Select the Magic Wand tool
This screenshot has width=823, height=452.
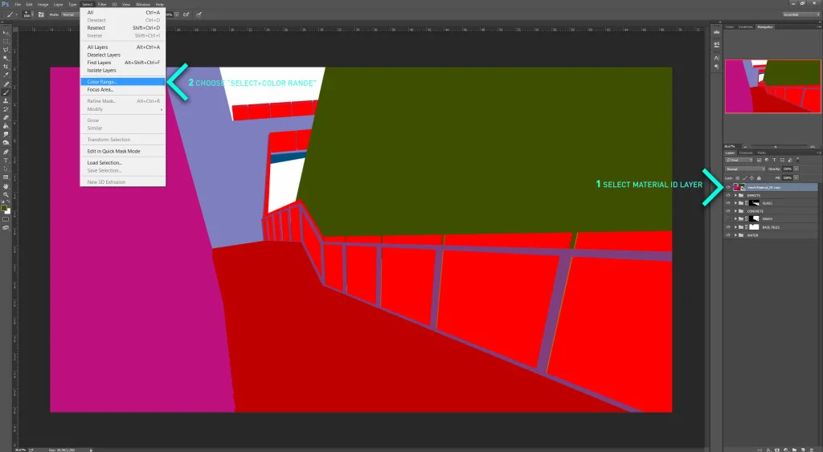tap(6, 58)
